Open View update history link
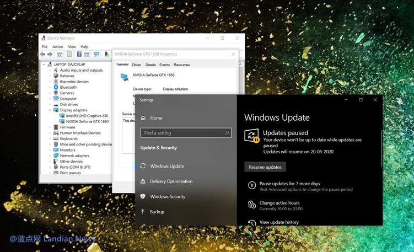This screenshot has height=252, width=414. (279, 222)
